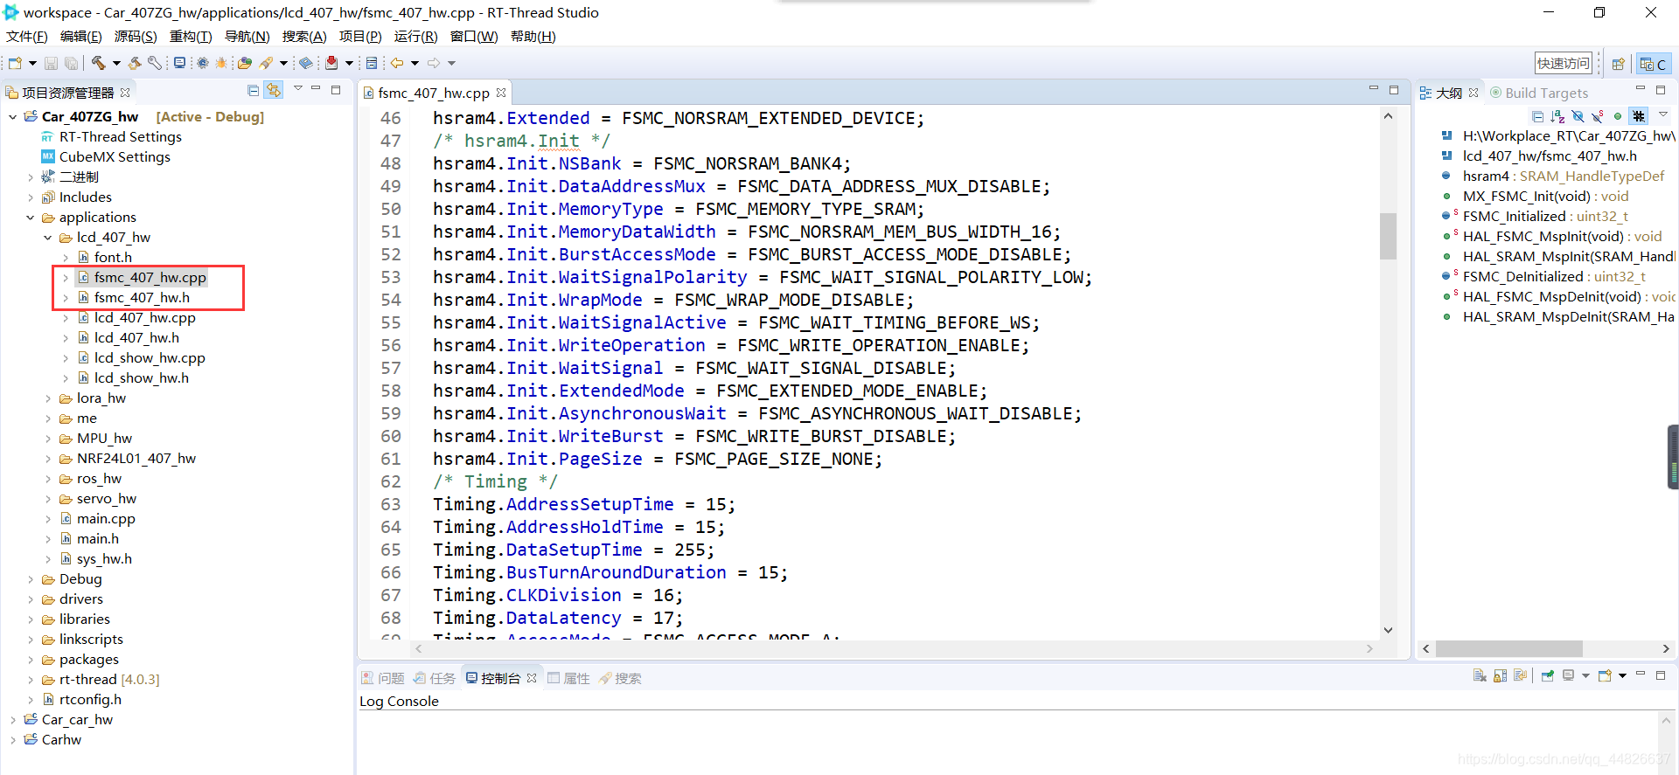Open the 帮助(H) menu
This screenshot has width=1679, height=775.
click(533, 37)
